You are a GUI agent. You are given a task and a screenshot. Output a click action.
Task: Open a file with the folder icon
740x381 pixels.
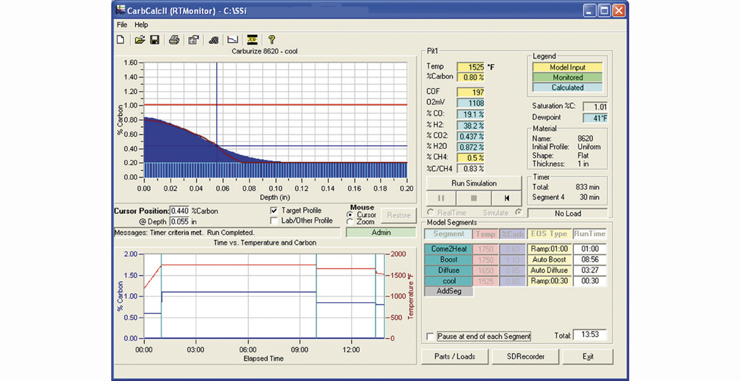point(139,40)
